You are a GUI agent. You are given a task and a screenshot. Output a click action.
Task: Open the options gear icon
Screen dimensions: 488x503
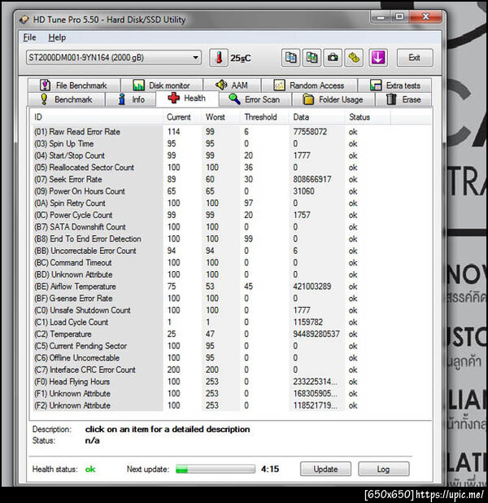354,58
